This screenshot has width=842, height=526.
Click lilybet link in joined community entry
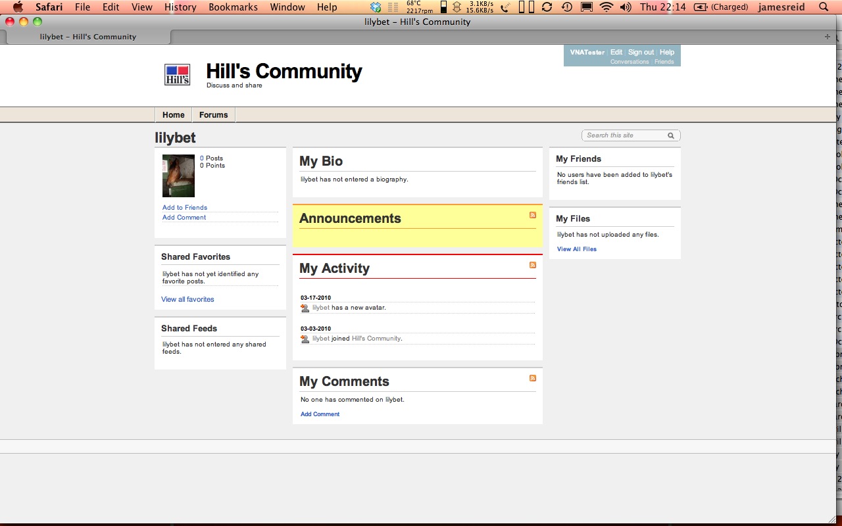click(321, 339)
